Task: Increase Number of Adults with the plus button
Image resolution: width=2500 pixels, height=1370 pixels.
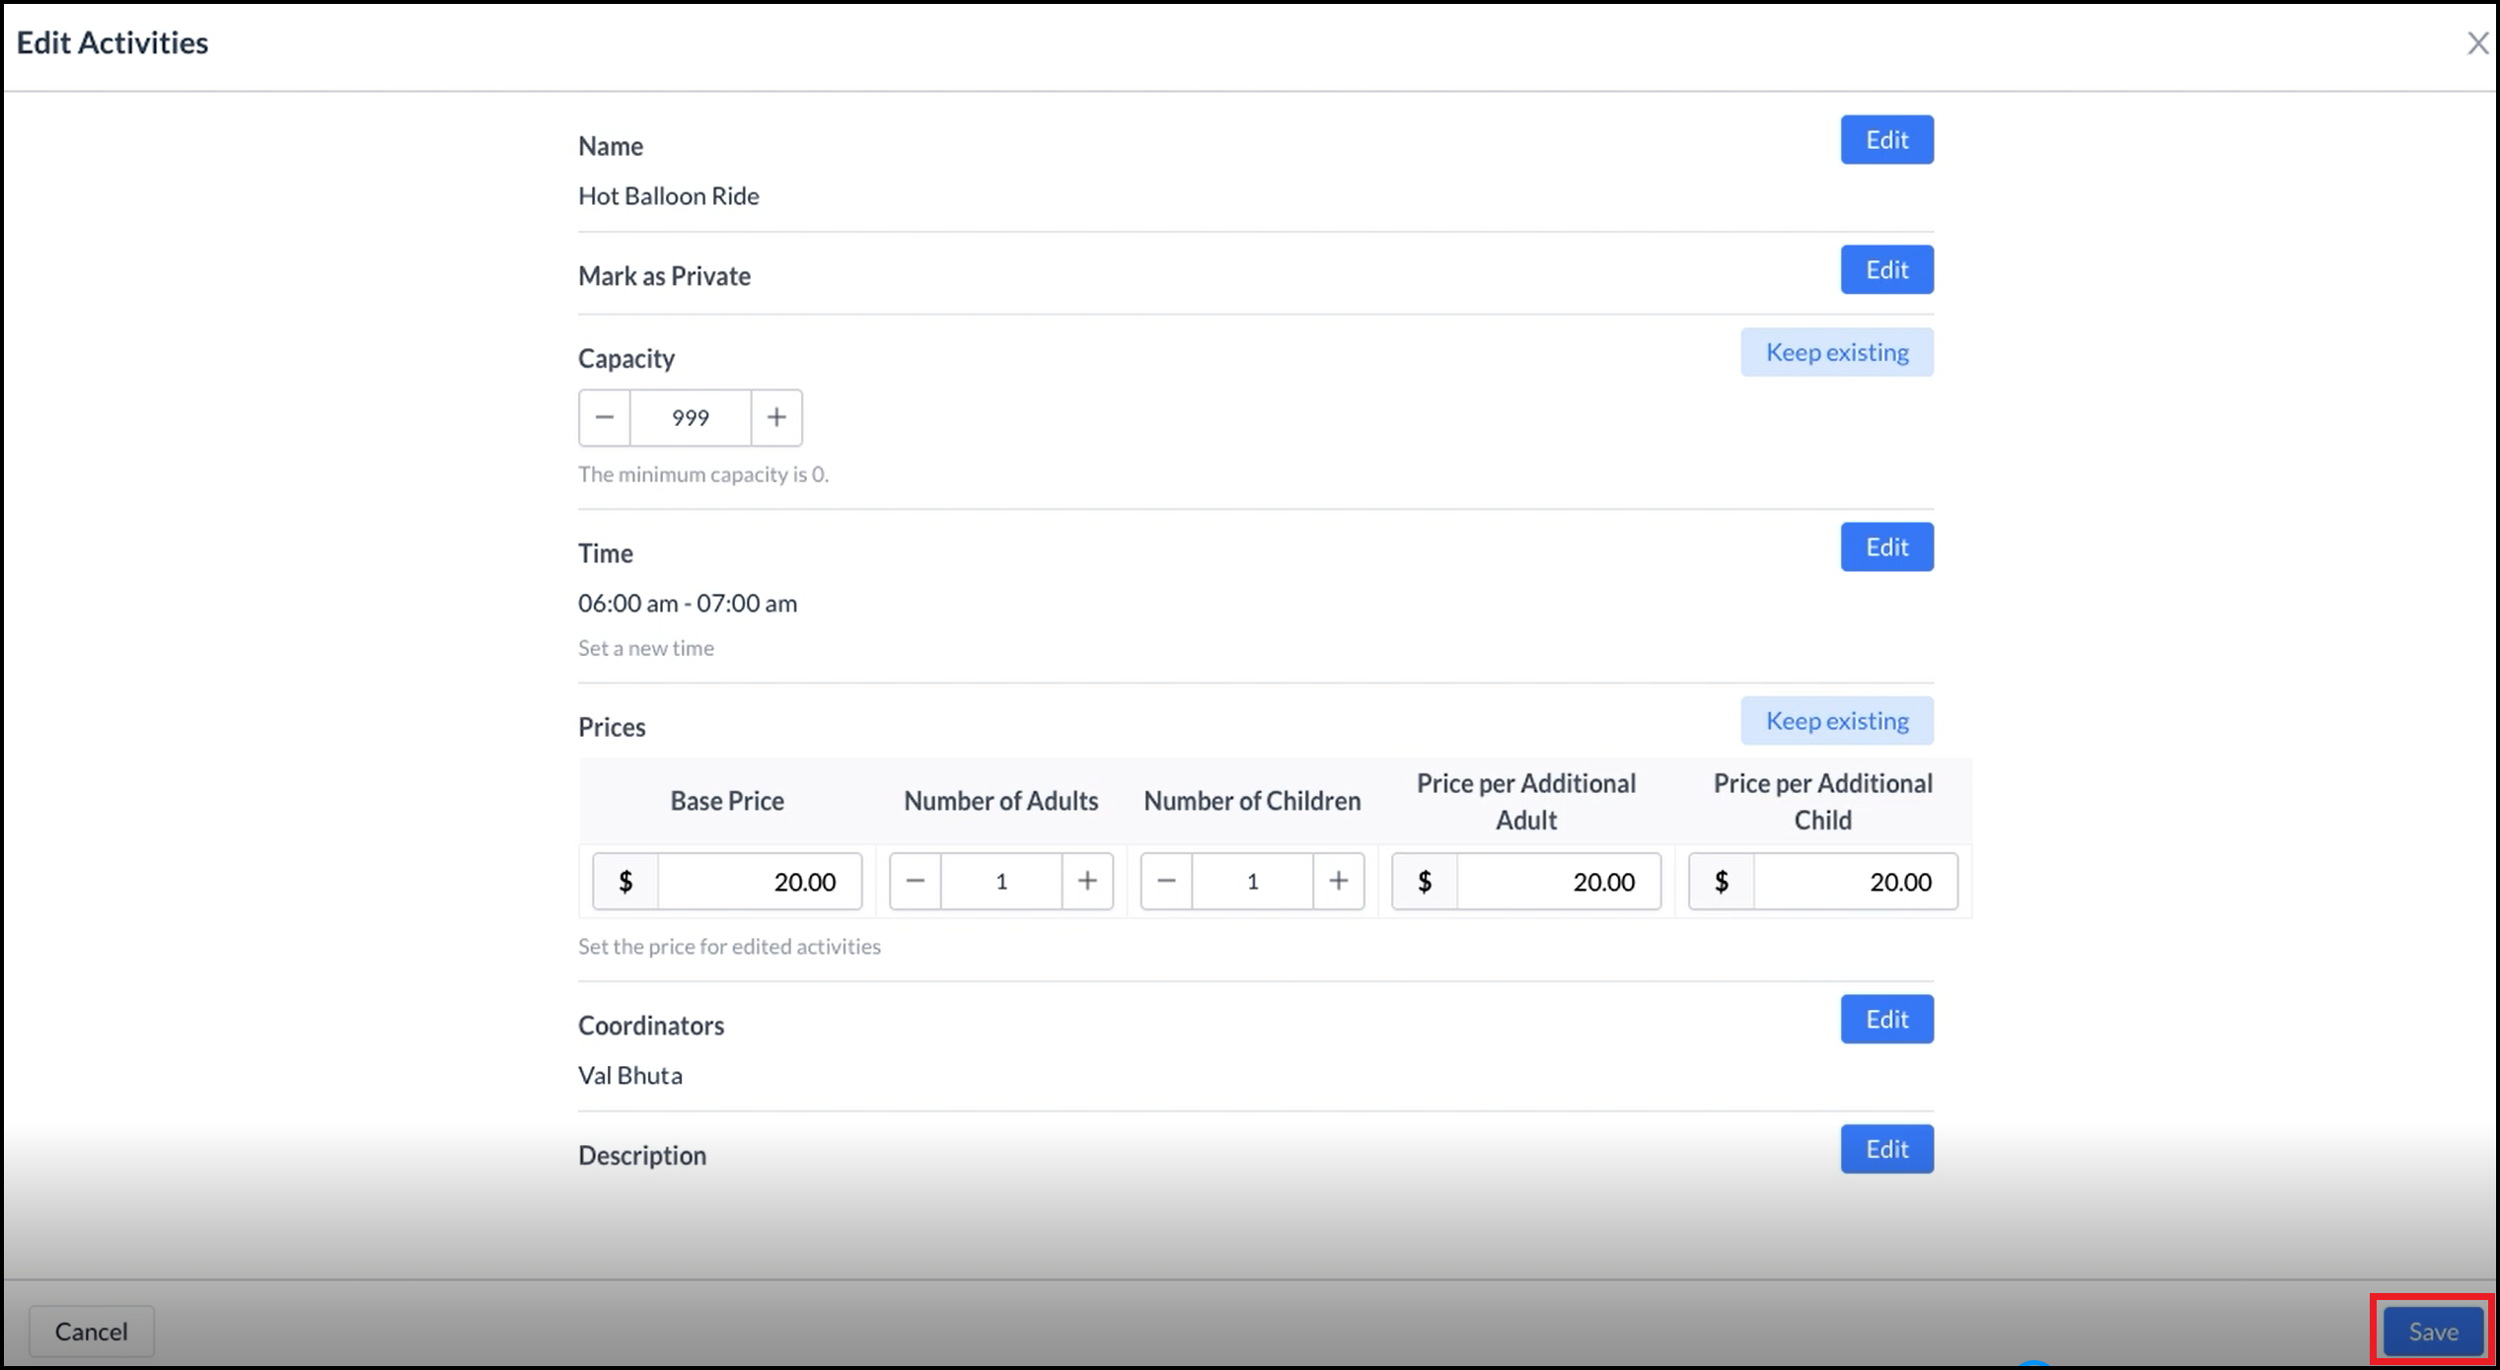Action: (x=1087, y=881)
